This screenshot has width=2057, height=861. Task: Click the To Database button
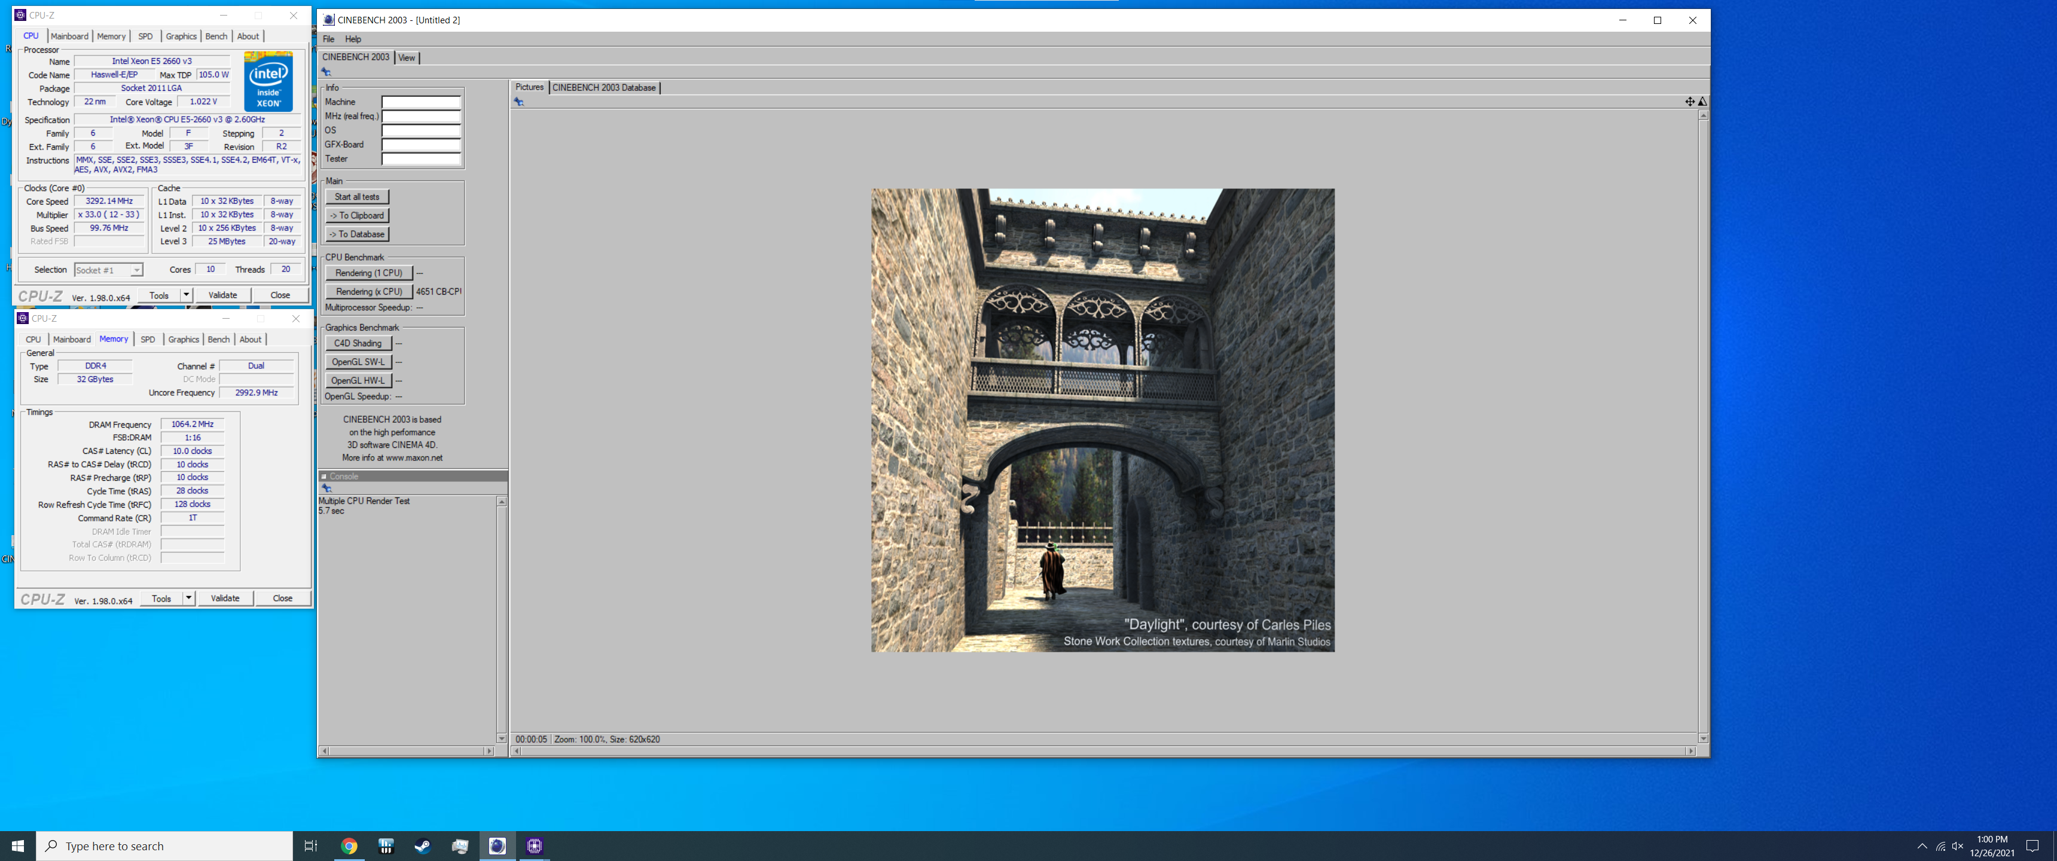[x=357, y=234]
